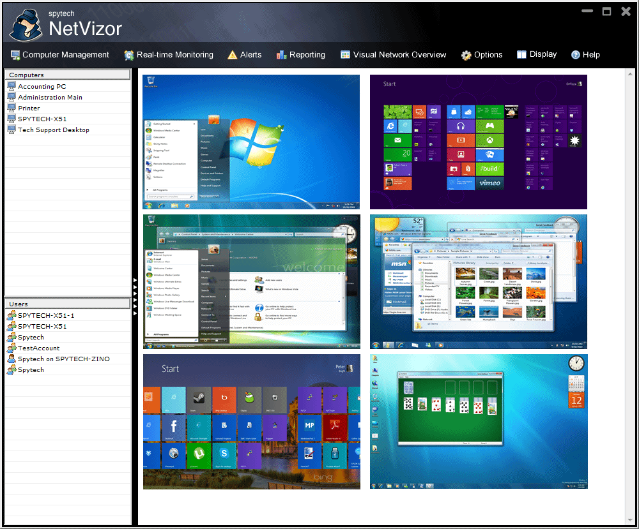
Task: Click the Options gear icon
Action: pos(466,55)
